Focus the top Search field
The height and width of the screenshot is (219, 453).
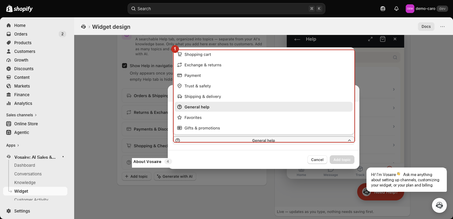pyautogui.click(x=226, y=9)
